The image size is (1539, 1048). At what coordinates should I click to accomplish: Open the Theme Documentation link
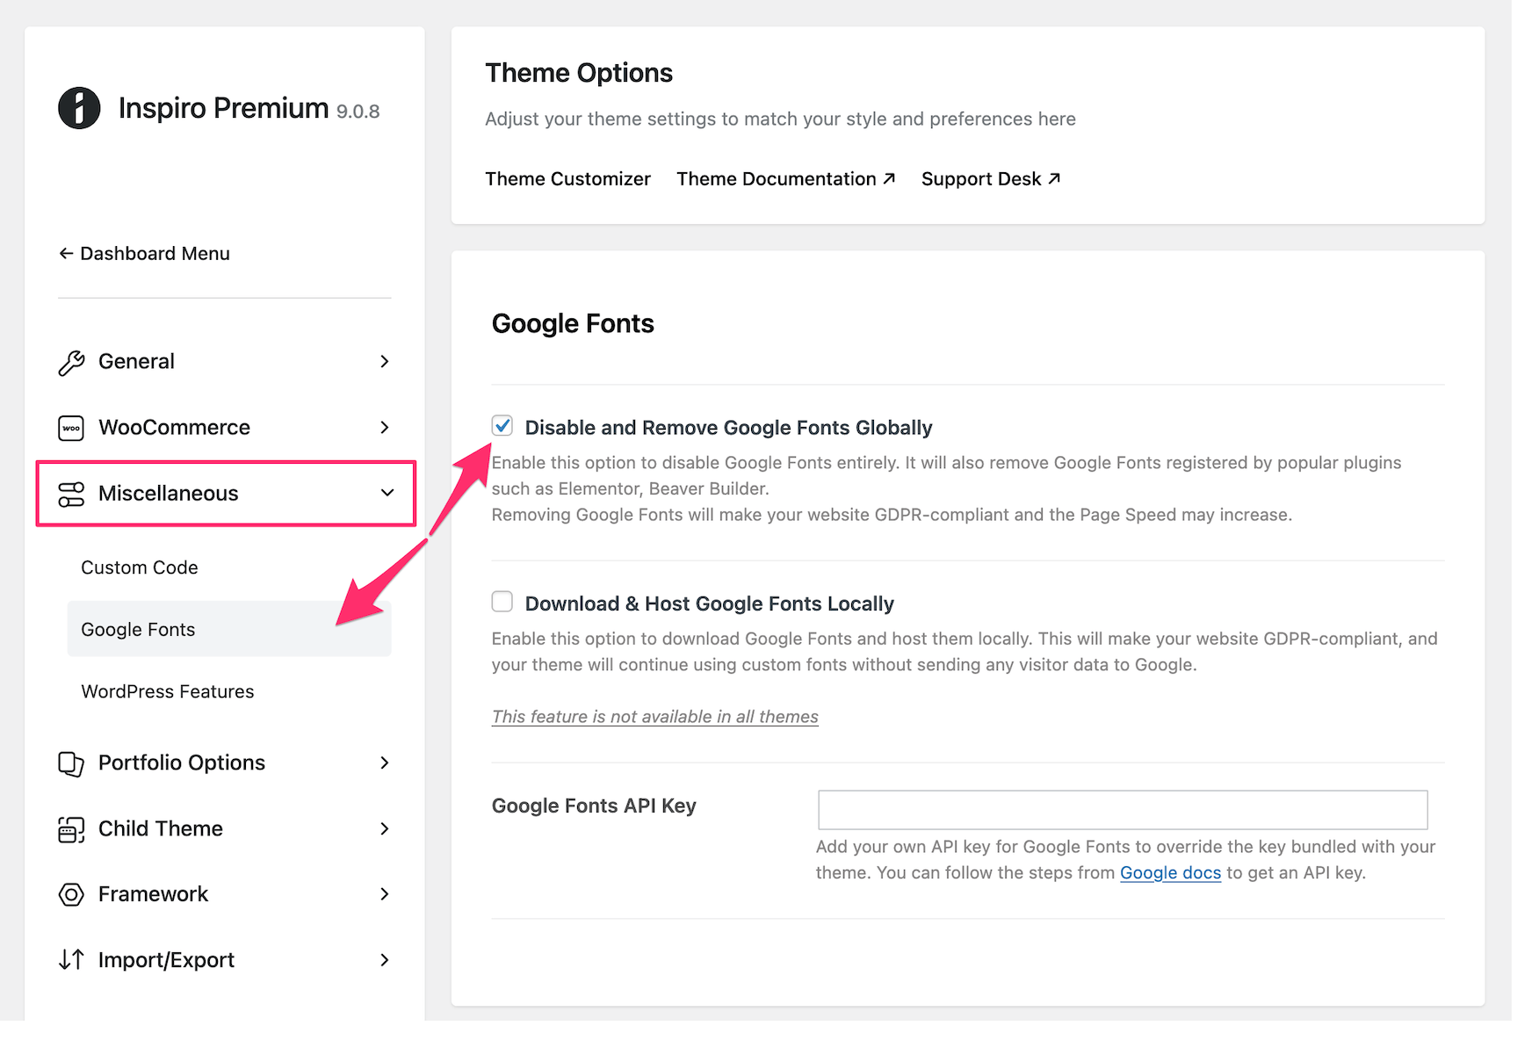[785, 179]
